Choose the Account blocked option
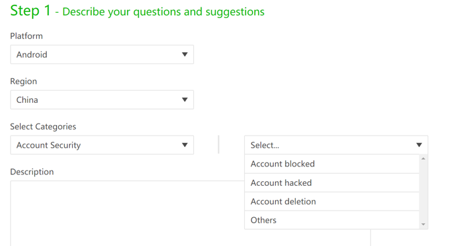 click(332, 164)
